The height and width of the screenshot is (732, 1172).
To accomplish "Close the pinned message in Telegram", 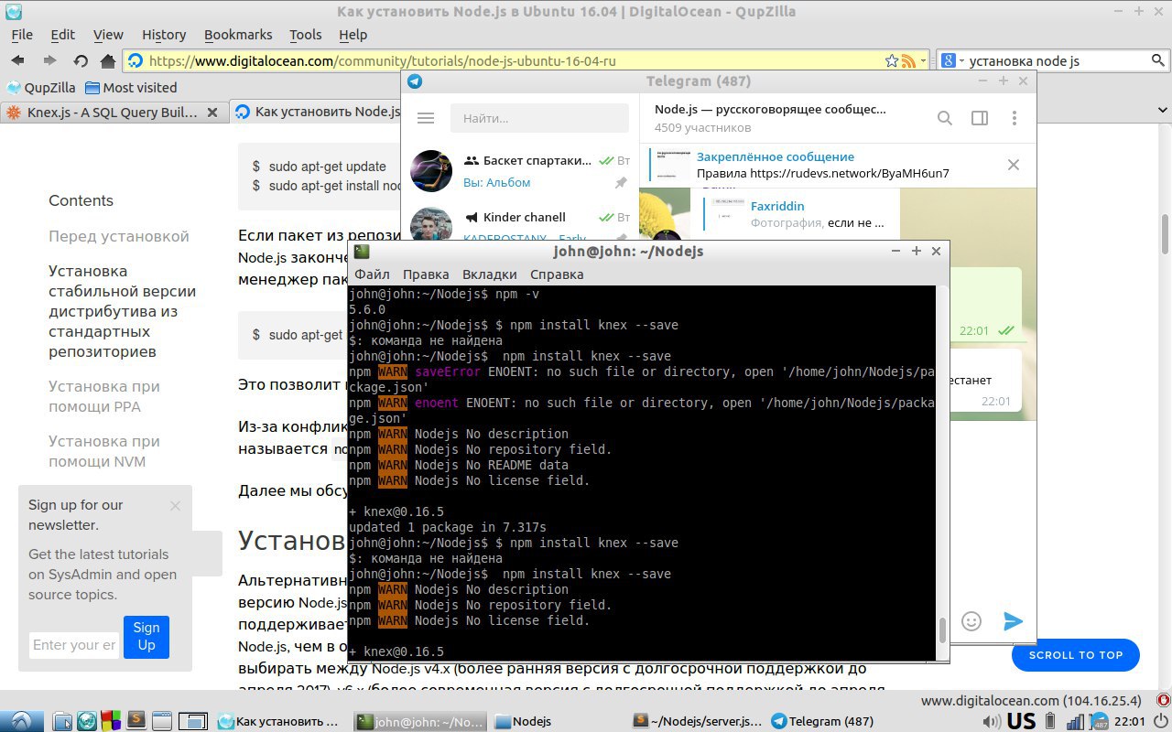I will (x=1014, y=165).
